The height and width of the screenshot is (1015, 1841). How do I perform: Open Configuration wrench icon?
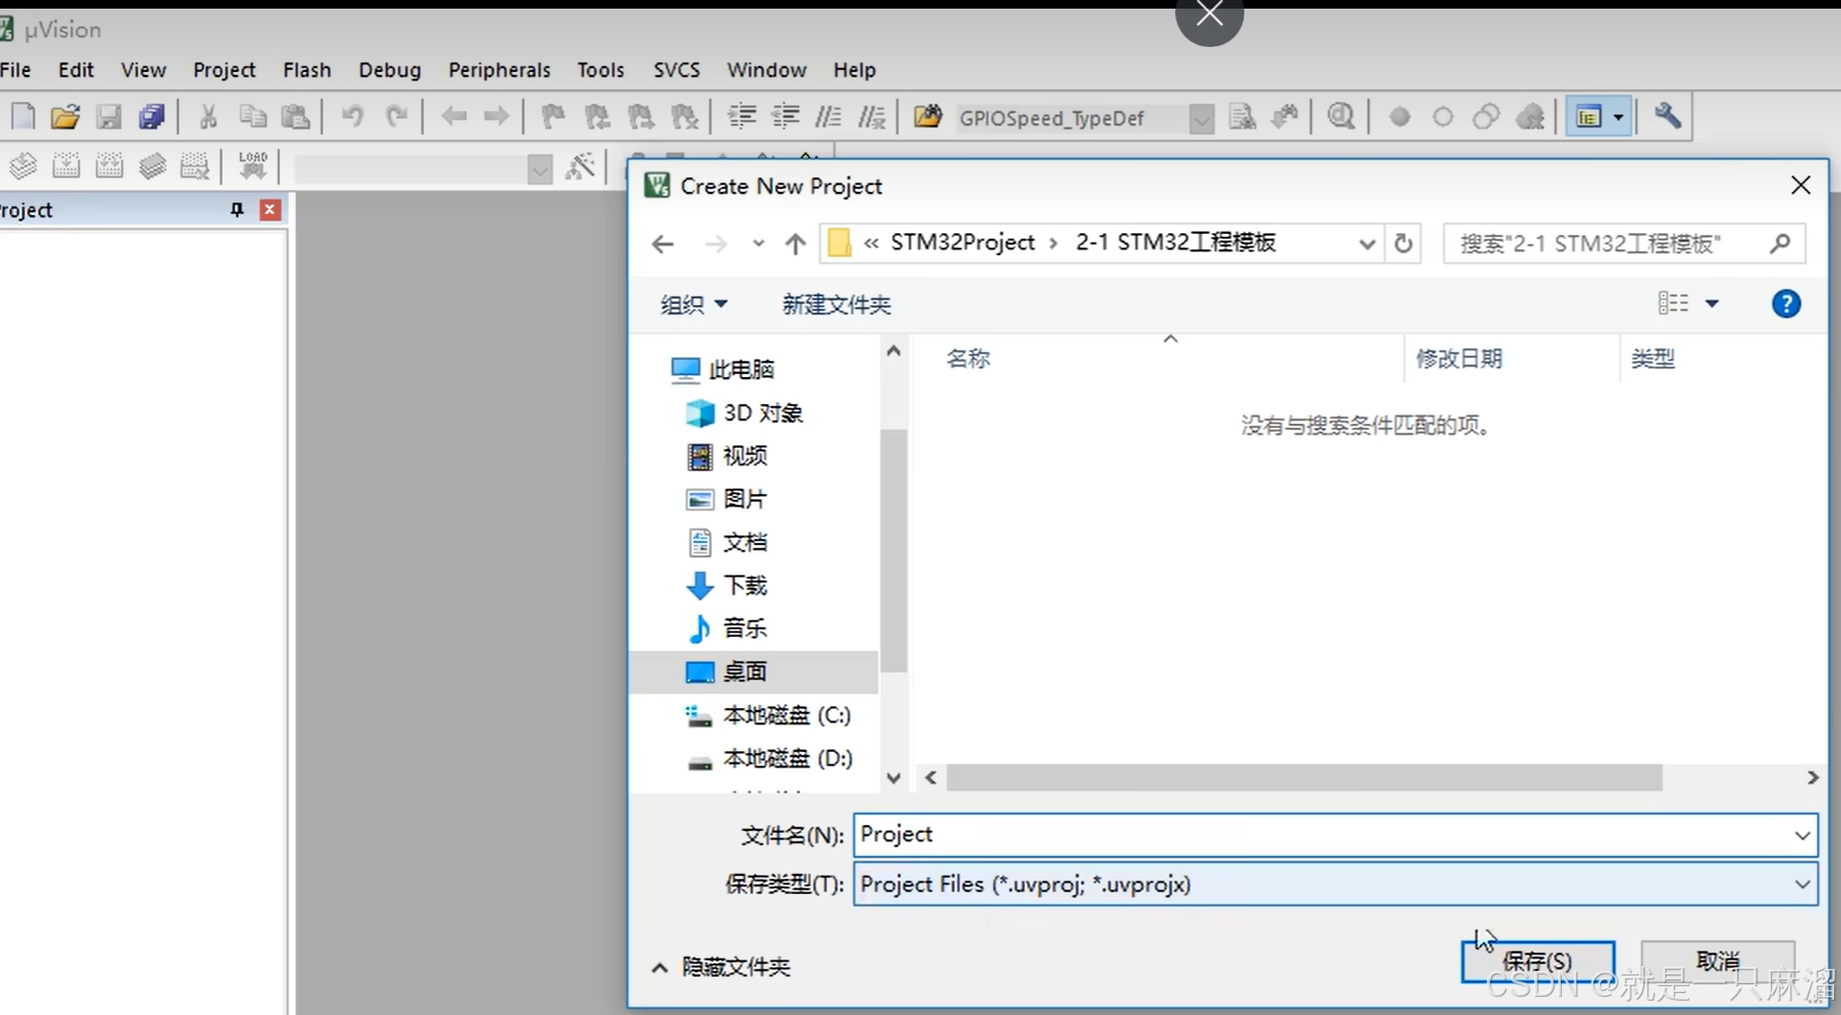click(1668, 117)
